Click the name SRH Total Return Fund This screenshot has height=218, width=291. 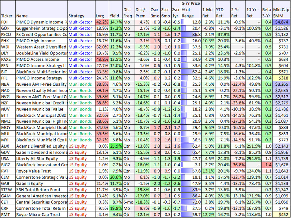(x=38, y=190)
